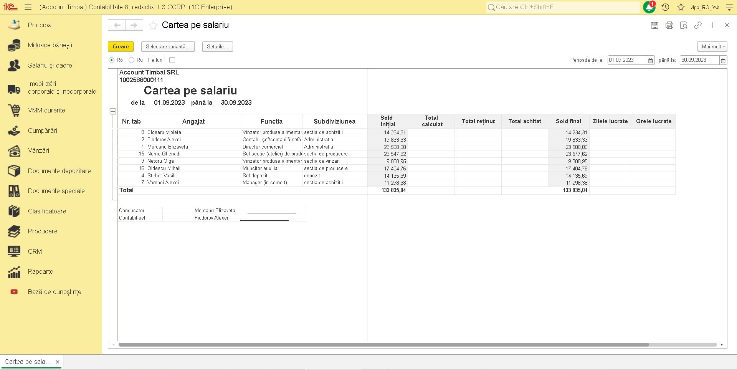The image size is (737, 370).
Task: Click the Creare button
Action: point(121,46)
